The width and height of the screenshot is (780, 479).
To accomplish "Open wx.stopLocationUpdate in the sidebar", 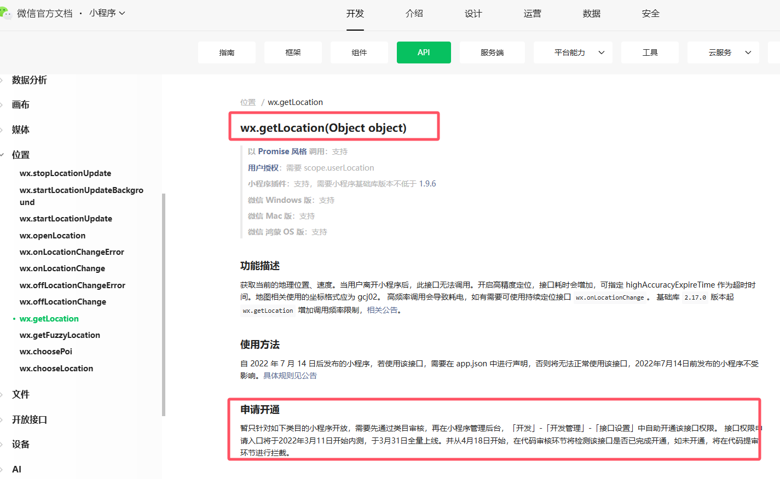I will (65, 173).
